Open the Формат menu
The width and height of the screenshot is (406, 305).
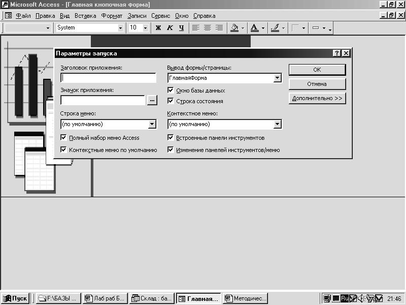tap(112, 16)
